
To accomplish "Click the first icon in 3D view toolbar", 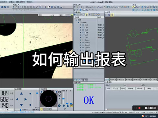I will [106, 15].
